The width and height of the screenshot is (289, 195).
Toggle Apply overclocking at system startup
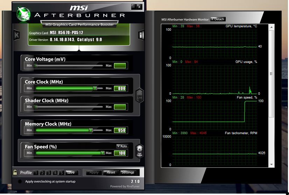(x=20, y=181)
